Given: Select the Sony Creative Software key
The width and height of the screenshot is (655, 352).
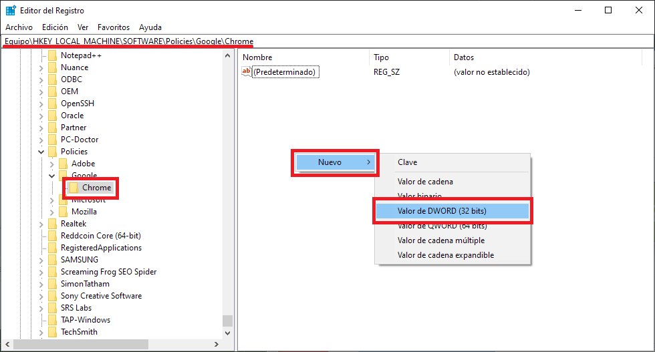Looking at the screenshot, I should coord(101,296).
